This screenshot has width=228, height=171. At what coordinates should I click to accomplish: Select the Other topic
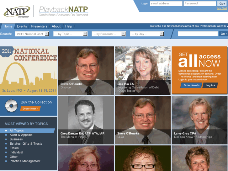(x=13, y=157)
